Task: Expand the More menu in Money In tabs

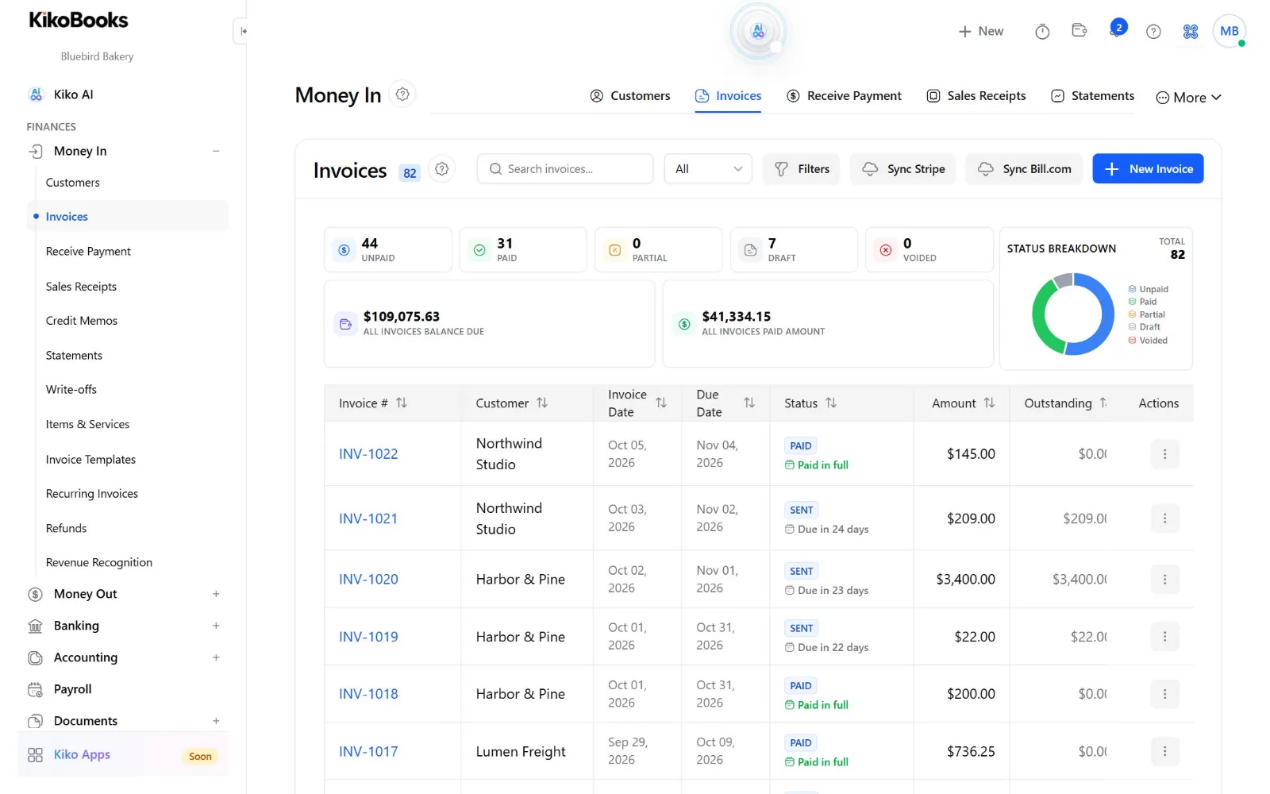Action: point(1188,97)
